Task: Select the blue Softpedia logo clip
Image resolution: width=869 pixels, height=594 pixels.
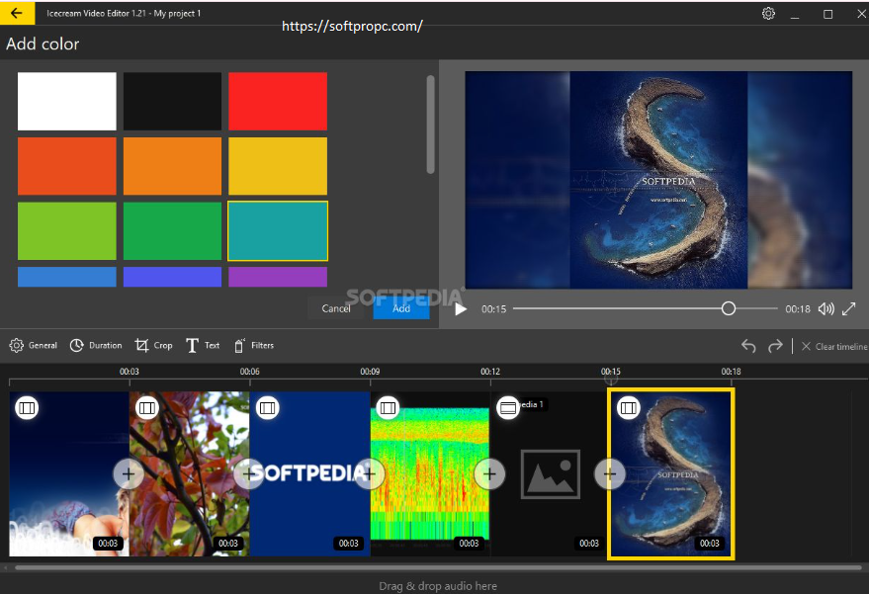Action: (x=309, y=473)
